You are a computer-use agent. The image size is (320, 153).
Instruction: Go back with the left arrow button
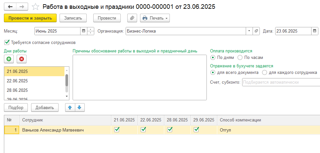click(x=10, y=7)
